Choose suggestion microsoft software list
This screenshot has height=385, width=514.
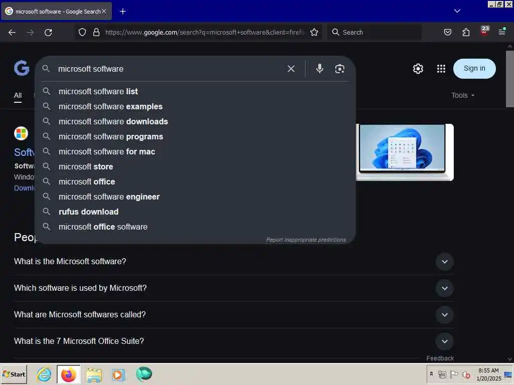point(195,91)
